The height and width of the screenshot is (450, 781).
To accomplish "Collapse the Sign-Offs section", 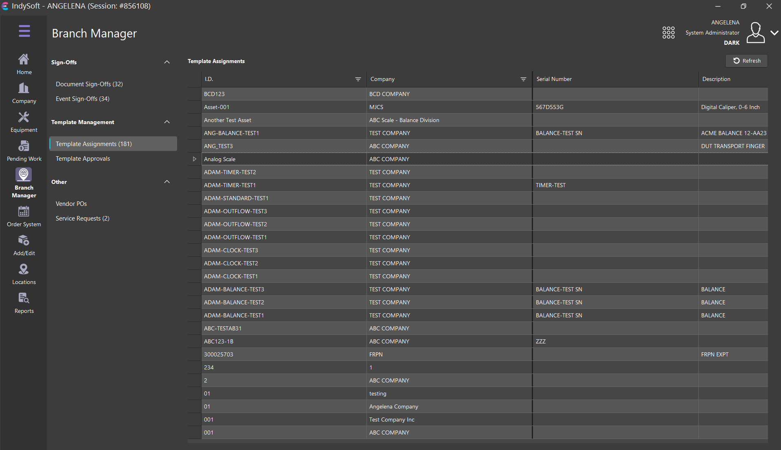I will pyautogui.click(x=167, y=62).
